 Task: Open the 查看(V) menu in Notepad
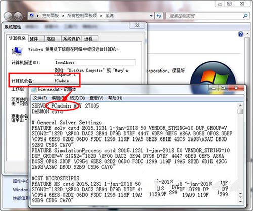click(96, 98)
